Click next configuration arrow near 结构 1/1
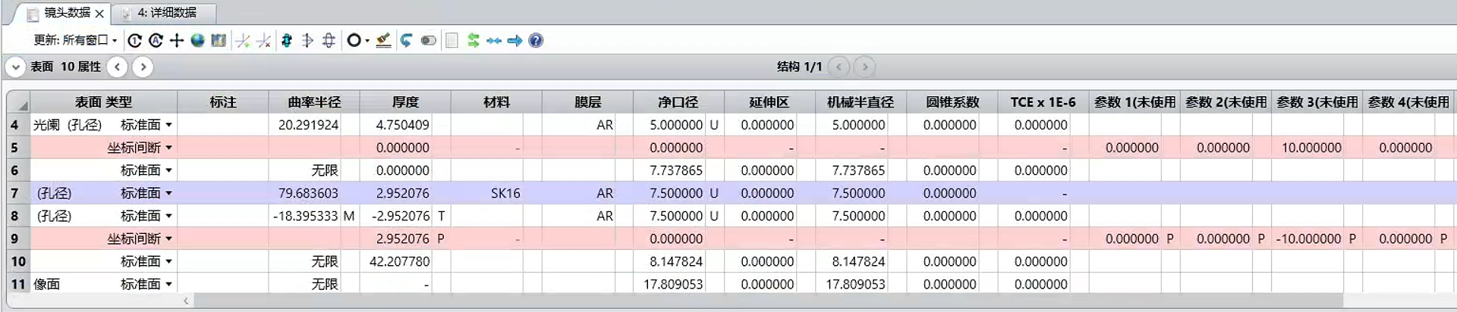This screenshot has width=1457, height=312. coord(864,67)
